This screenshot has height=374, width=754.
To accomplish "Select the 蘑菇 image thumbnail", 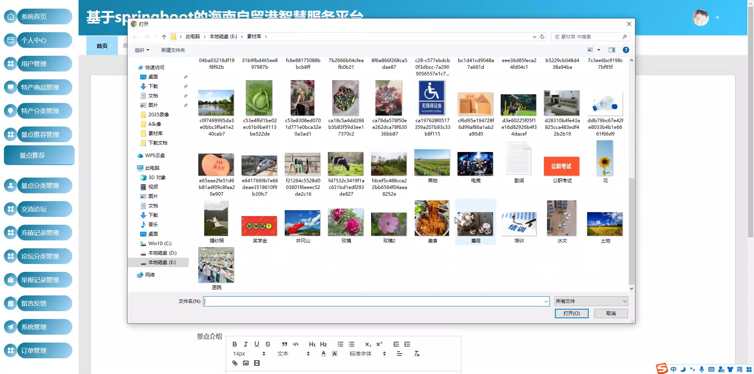I will 475,222.
